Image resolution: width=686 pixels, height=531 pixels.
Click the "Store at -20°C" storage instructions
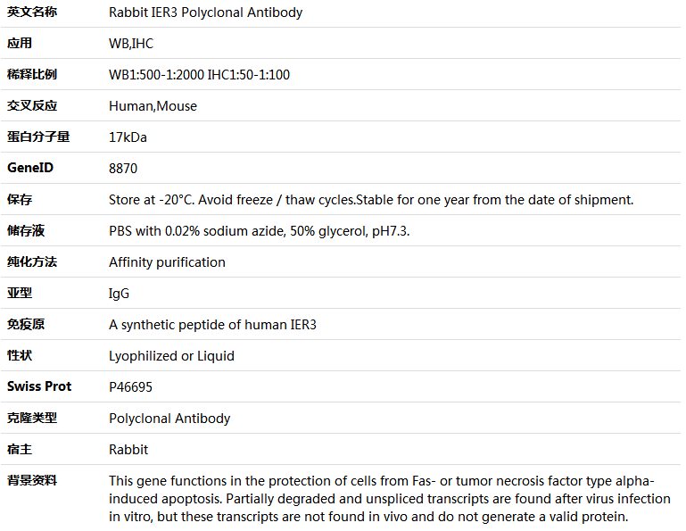click(x=371, y=200)
